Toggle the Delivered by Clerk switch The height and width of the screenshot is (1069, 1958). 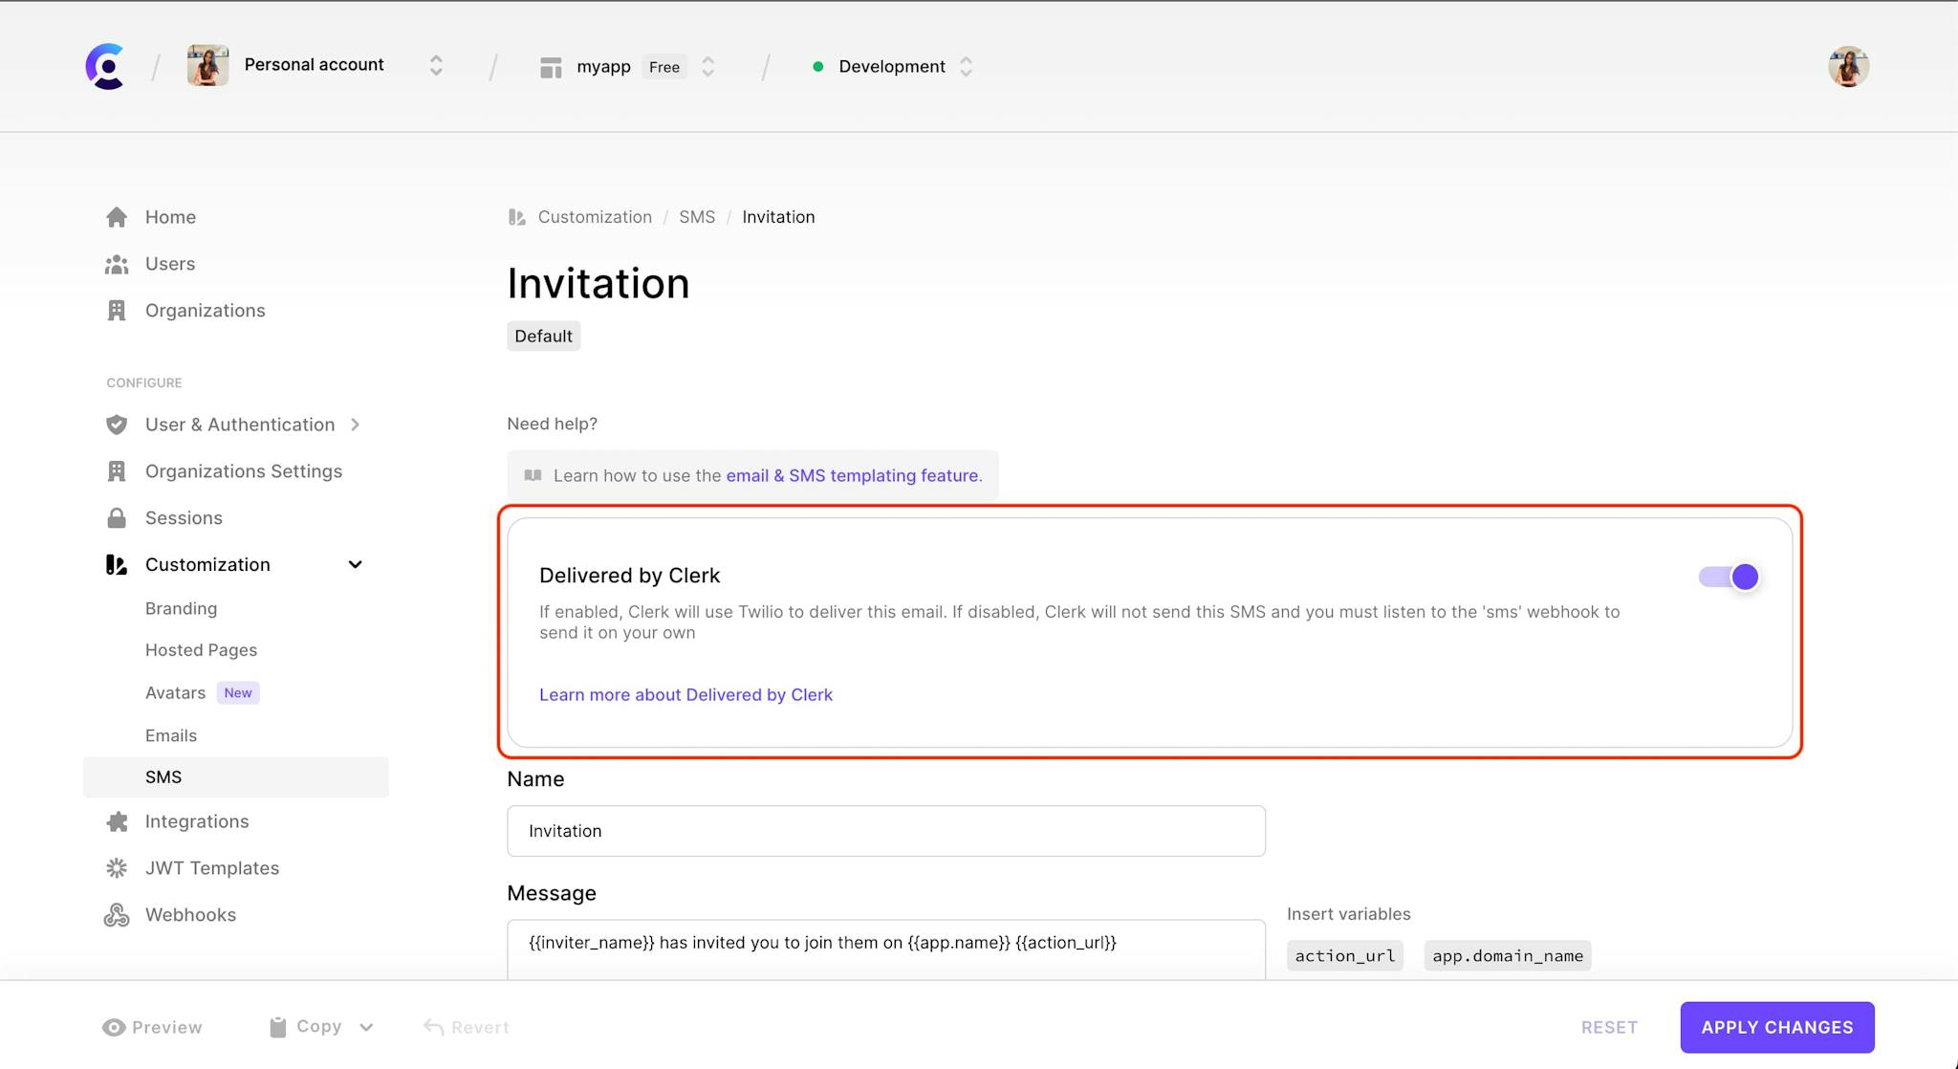point(1730,577)
